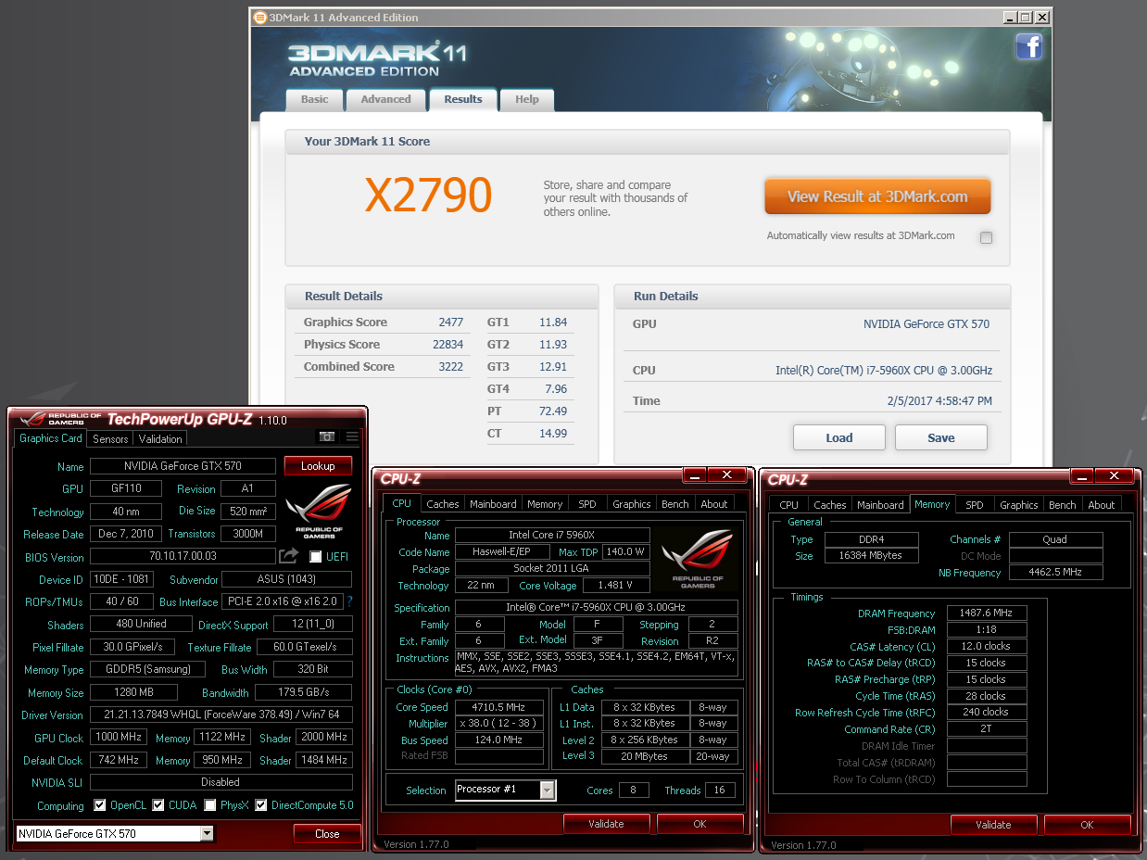Open Bench tab in left CPU-Z window
Screen dimensions: 1147x860
(675, 504)
